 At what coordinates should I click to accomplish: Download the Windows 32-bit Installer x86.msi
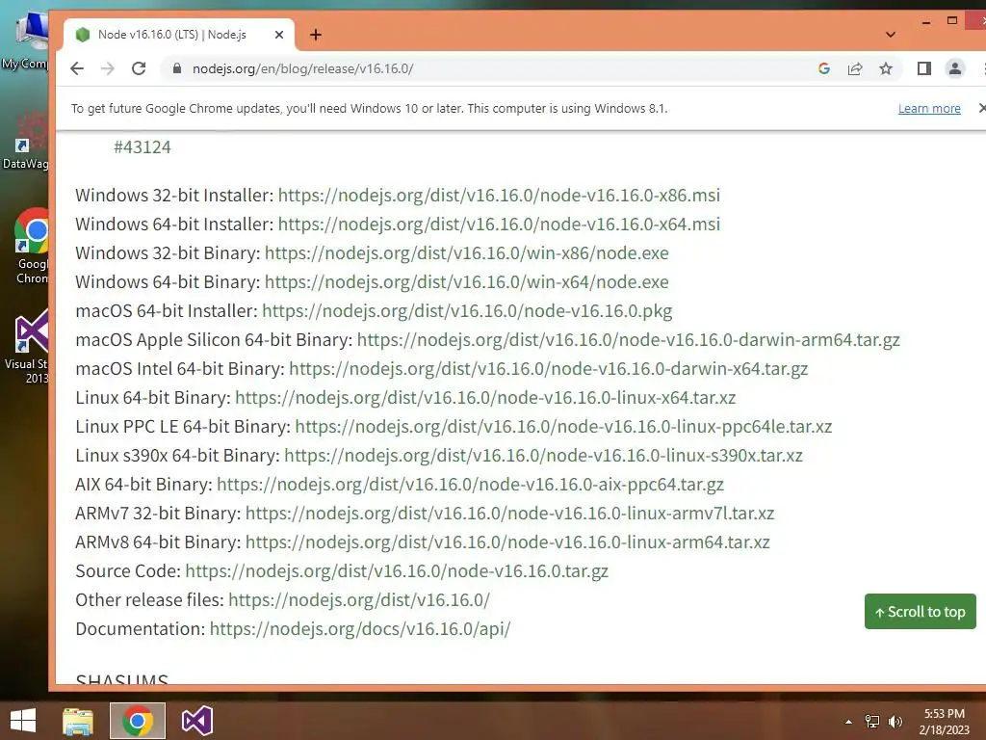(x=499, y=195)
